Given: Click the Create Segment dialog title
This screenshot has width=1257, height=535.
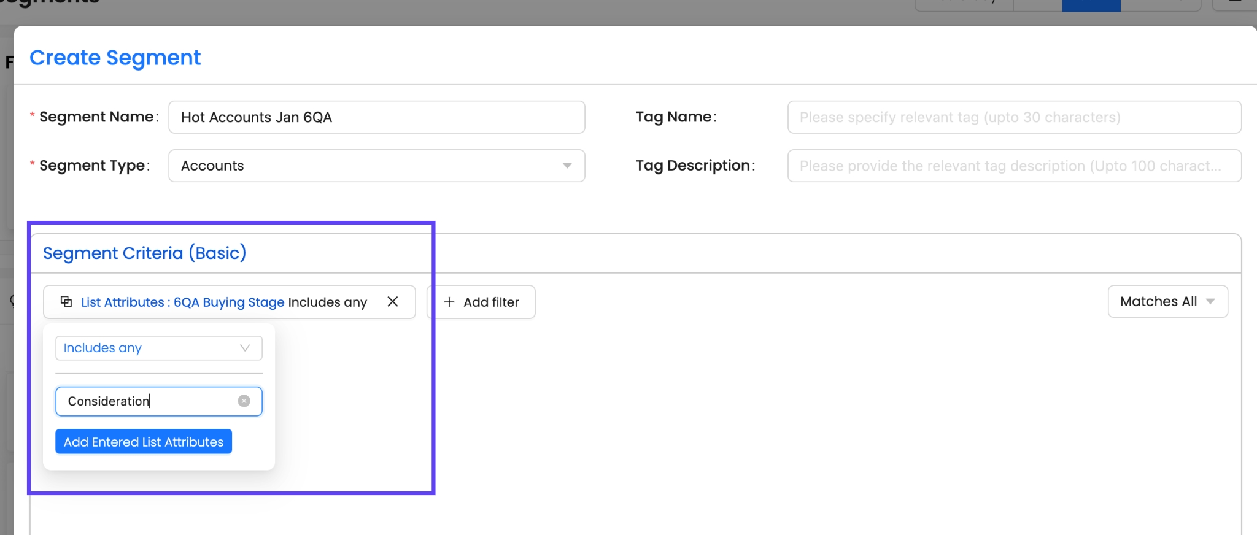Looking at the screenshot, I should pos(115,58).
